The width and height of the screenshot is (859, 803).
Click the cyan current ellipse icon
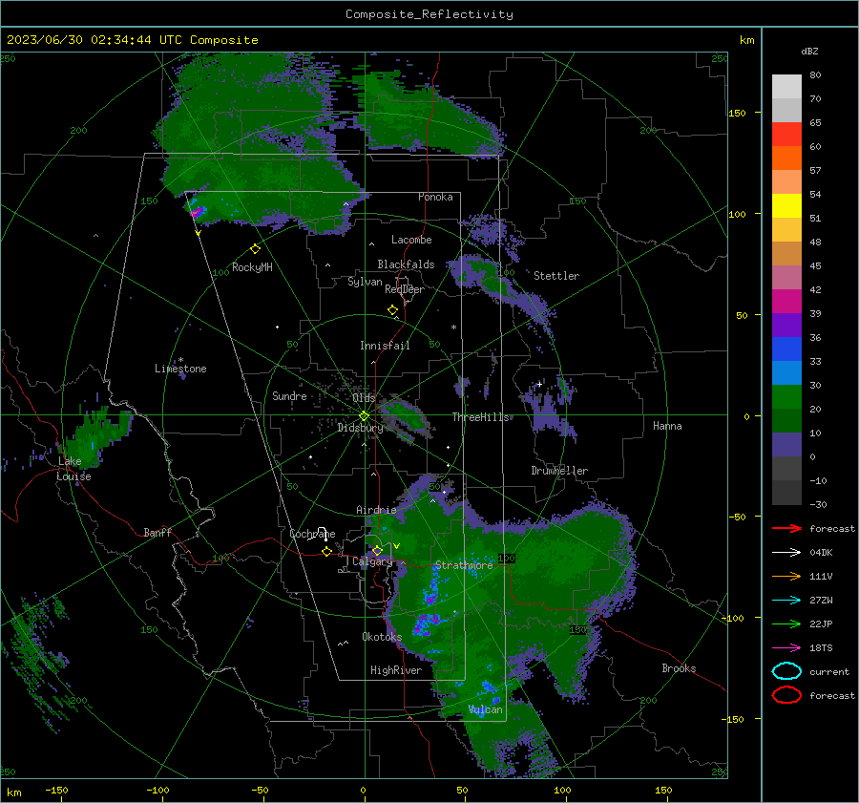[786, 671]
